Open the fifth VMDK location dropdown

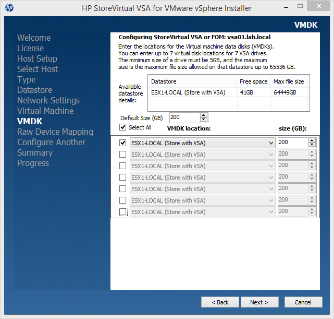[202, 189]
